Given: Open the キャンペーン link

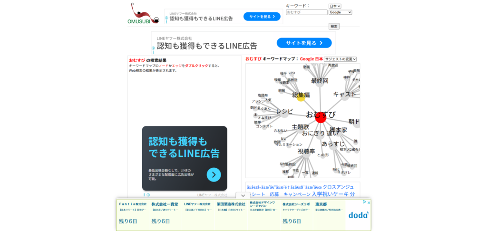Looking at the screenshot, I should pyautogui.click(x=297, y=194).
